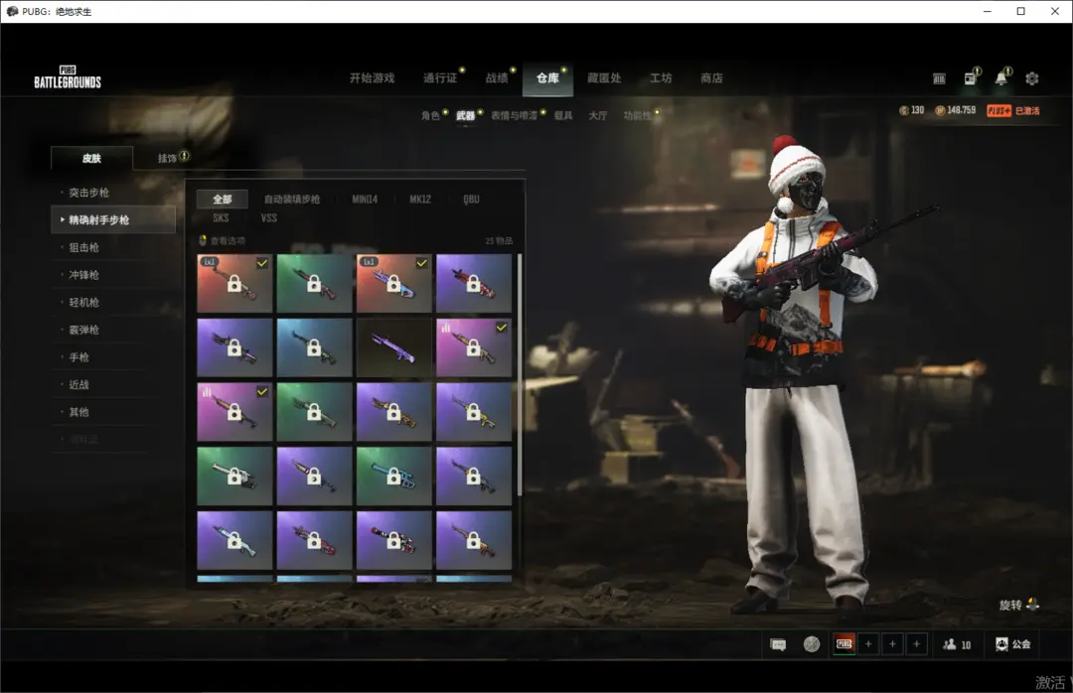1073x693 pixels.
Task: Select the 精确射手步枪 category
Action: 113,219
